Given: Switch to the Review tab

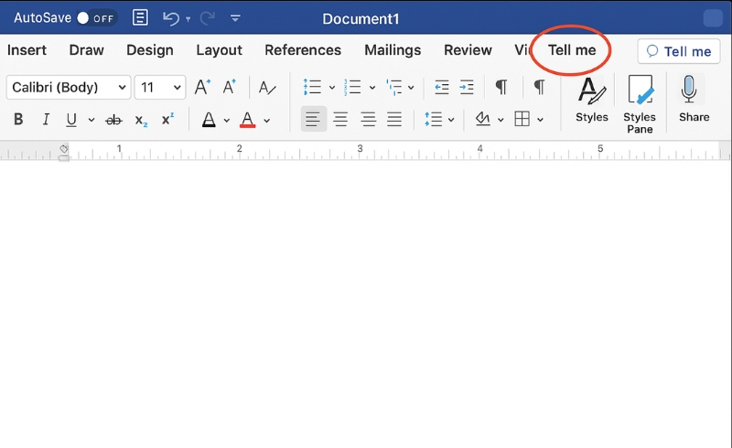Looking at the screenshot, I should pyautogui.click(x=468, y=50).
